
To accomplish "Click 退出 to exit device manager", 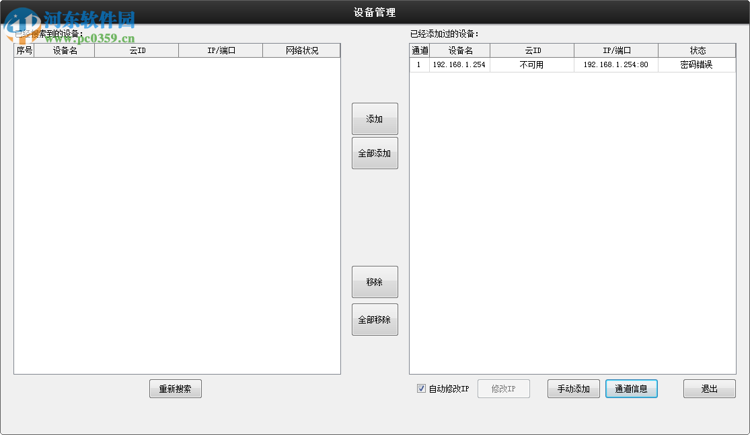I will [x=709, y=388].
